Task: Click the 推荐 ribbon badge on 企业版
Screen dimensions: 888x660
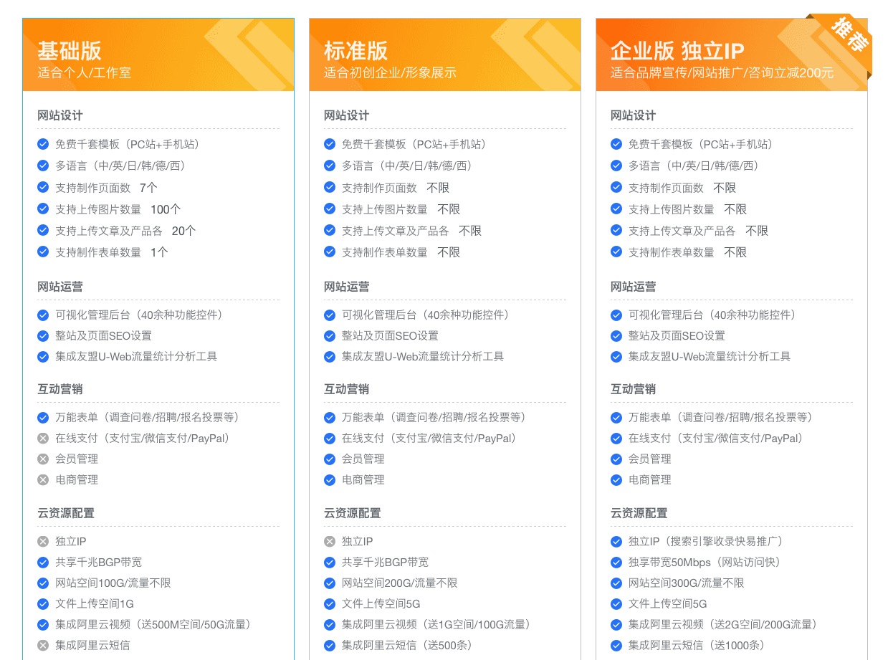Action: click(849, 35)
